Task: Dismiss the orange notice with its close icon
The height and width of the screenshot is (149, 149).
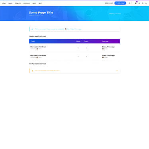Action: click(117, 71)
